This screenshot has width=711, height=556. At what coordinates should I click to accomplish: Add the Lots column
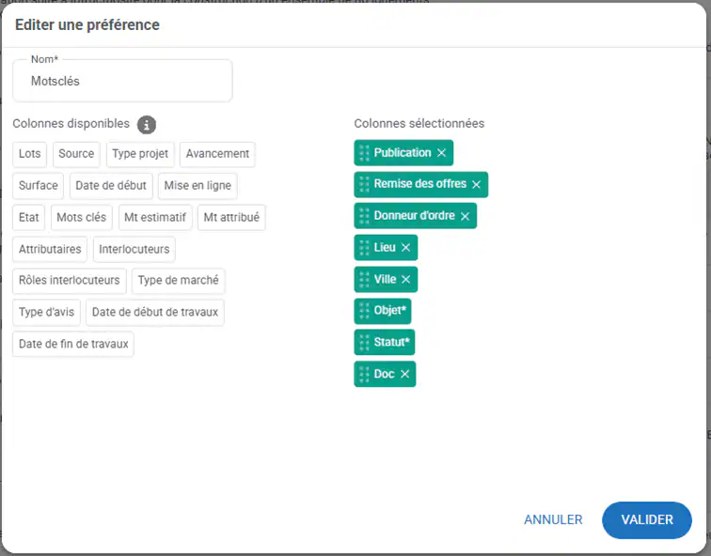pyautogui.click(x=30, y=154)
